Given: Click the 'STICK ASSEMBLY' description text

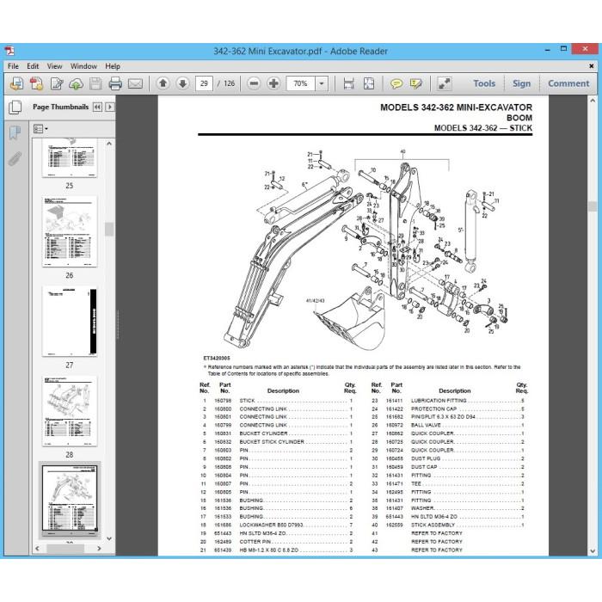Looking at the screenshot, I should click(x=433, y=525).
